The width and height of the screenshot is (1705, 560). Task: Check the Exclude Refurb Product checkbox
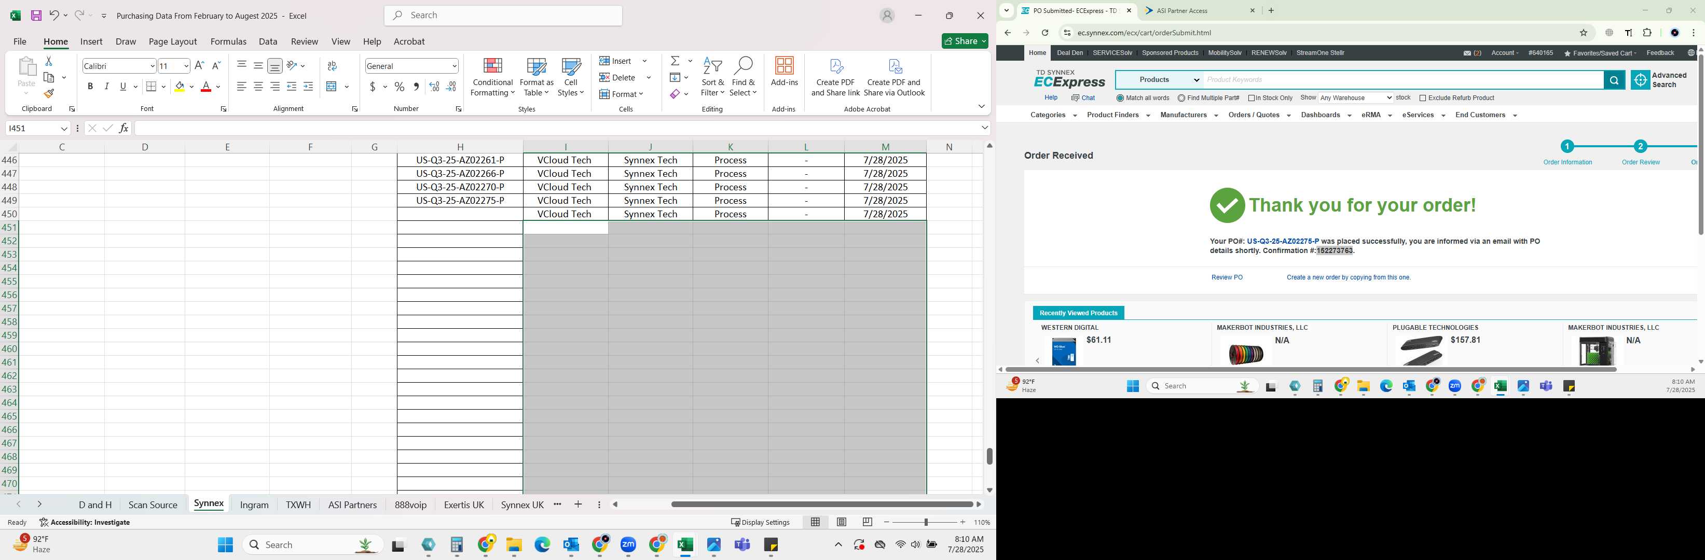[1423, 99]
